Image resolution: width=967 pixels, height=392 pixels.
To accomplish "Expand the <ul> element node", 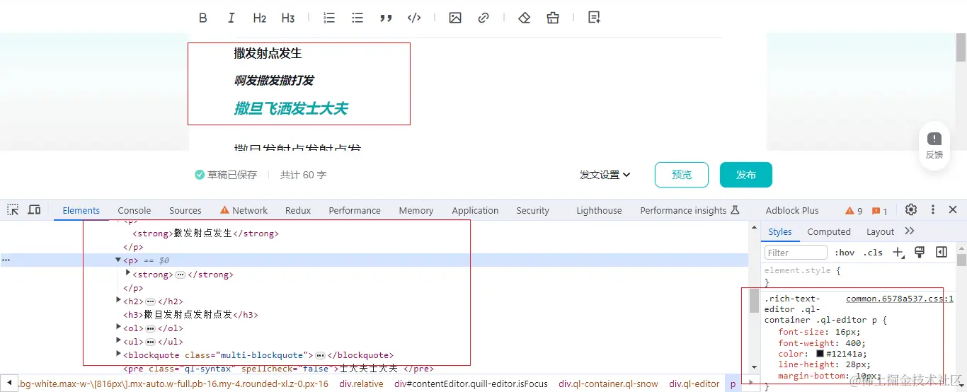I will (x=119, y=341).
